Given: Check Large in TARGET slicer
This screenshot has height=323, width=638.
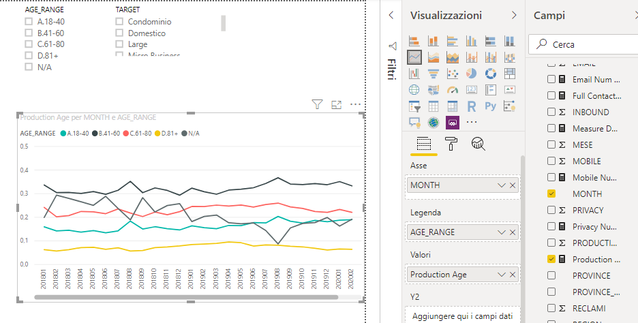Looking at the screenshot, I should [119, 44].
